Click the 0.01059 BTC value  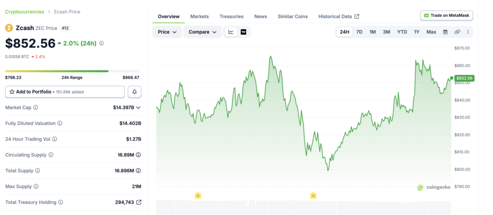(x=17, y=57)
